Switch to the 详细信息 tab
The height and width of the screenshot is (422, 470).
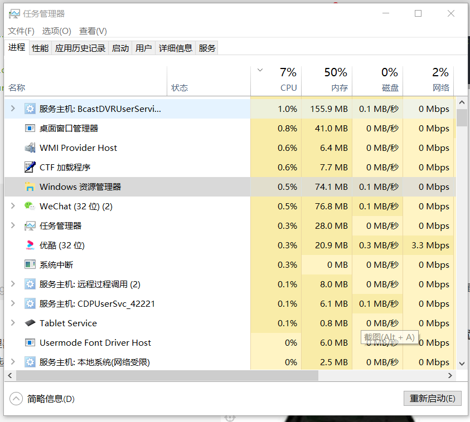click(x=176, y=48)
